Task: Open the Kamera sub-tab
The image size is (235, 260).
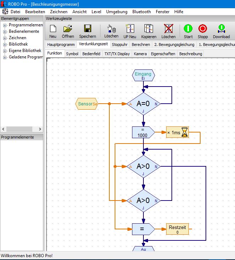Action: point(140,54)
